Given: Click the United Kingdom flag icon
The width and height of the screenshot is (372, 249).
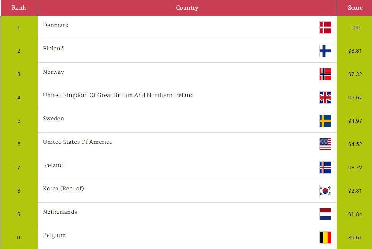Looking at the screenshot, I should (x=325, y=98).
